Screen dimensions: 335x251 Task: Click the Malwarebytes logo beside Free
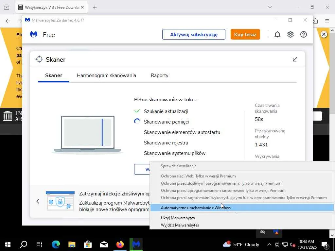coord(34,34)
